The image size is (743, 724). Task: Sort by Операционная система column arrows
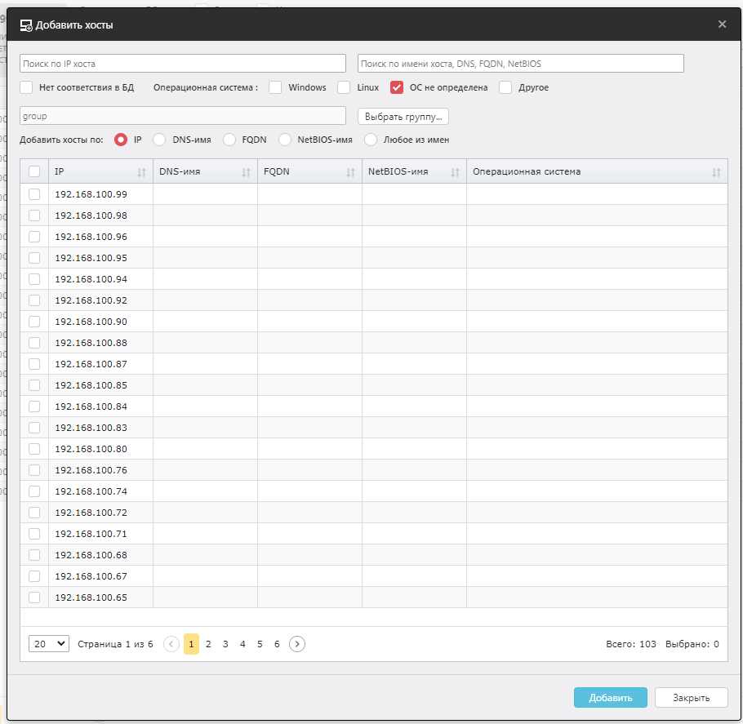point(716,172)
